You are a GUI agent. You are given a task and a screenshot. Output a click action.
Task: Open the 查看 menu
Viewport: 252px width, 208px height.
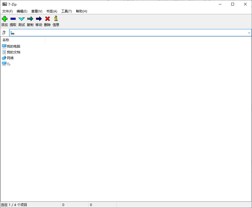pyautogui.click(x=37, y=11)
